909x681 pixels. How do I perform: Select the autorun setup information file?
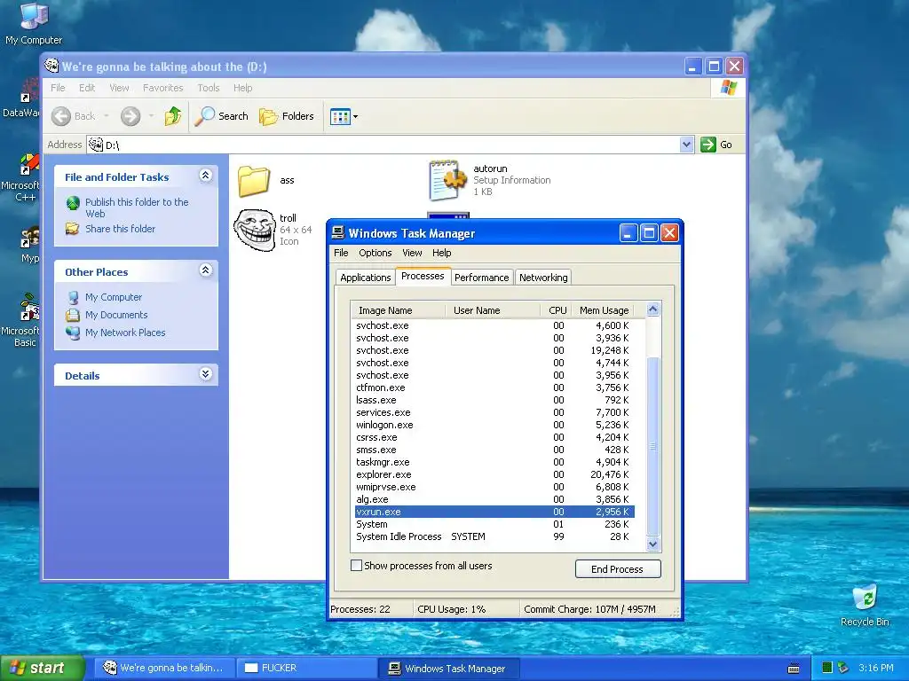pyautogui.click(x=447, y=180)
